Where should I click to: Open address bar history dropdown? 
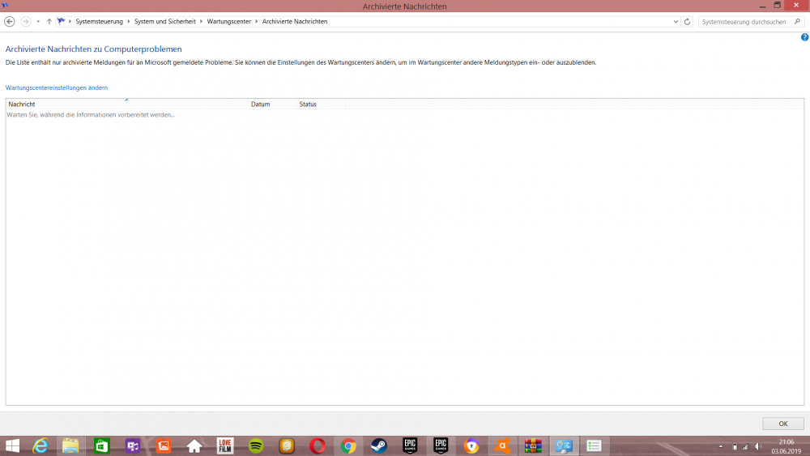click(x=676, y=22)
